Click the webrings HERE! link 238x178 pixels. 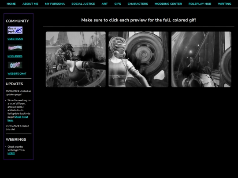click(11, 153)
